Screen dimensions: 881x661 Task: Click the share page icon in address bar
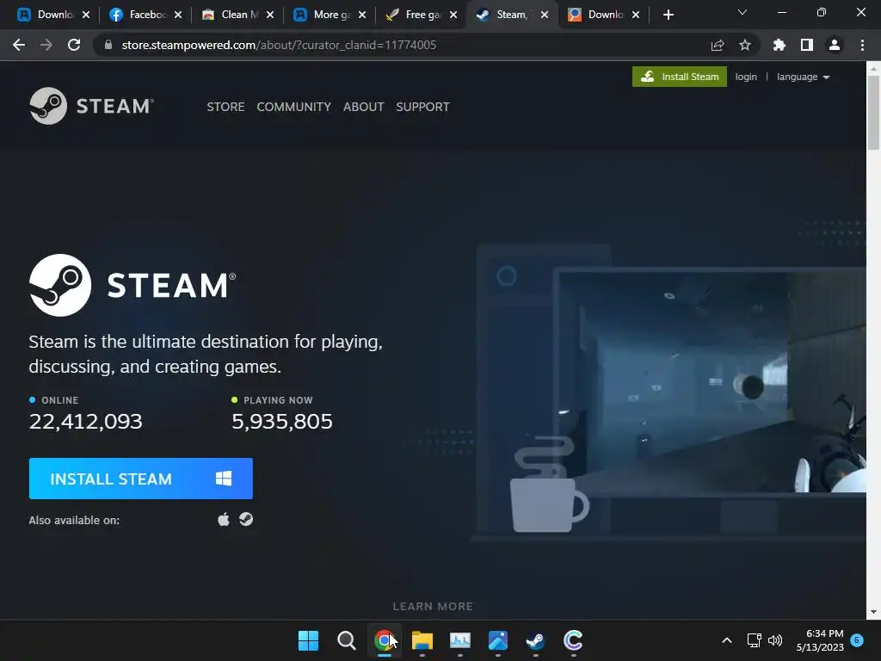coord(718,45)
